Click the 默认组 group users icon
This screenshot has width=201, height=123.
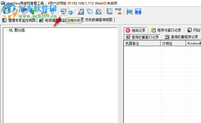pyautogui.click(x=11, y=30)
